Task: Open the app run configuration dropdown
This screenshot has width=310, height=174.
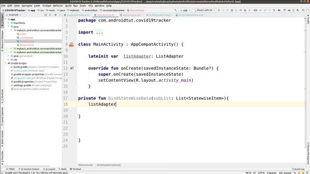Action: click(x=185, y=10)
